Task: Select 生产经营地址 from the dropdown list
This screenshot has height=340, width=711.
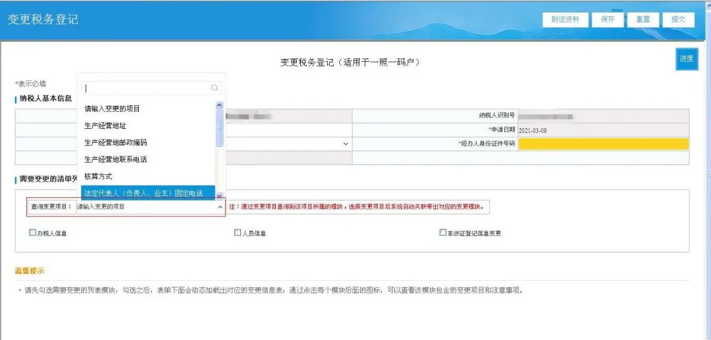Action: tap(147, 126)
